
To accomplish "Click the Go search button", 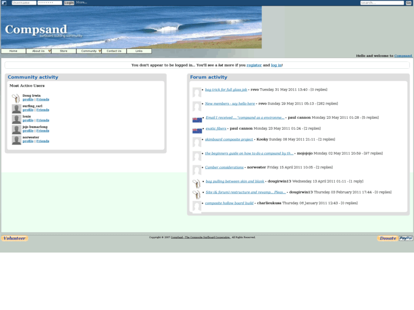I will pyautogui.click(x=408, y=3).
